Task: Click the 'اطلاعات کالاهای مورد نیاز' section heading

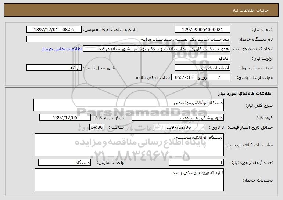Action: (245, 94)
